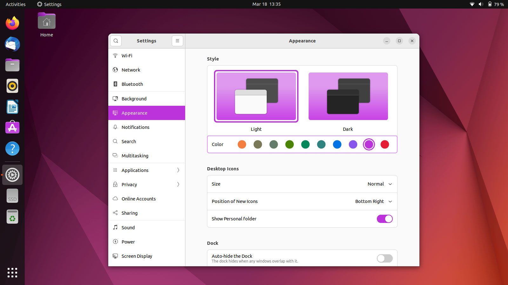
Task: Open the Trash from the dock
Action: click(12, 217)
